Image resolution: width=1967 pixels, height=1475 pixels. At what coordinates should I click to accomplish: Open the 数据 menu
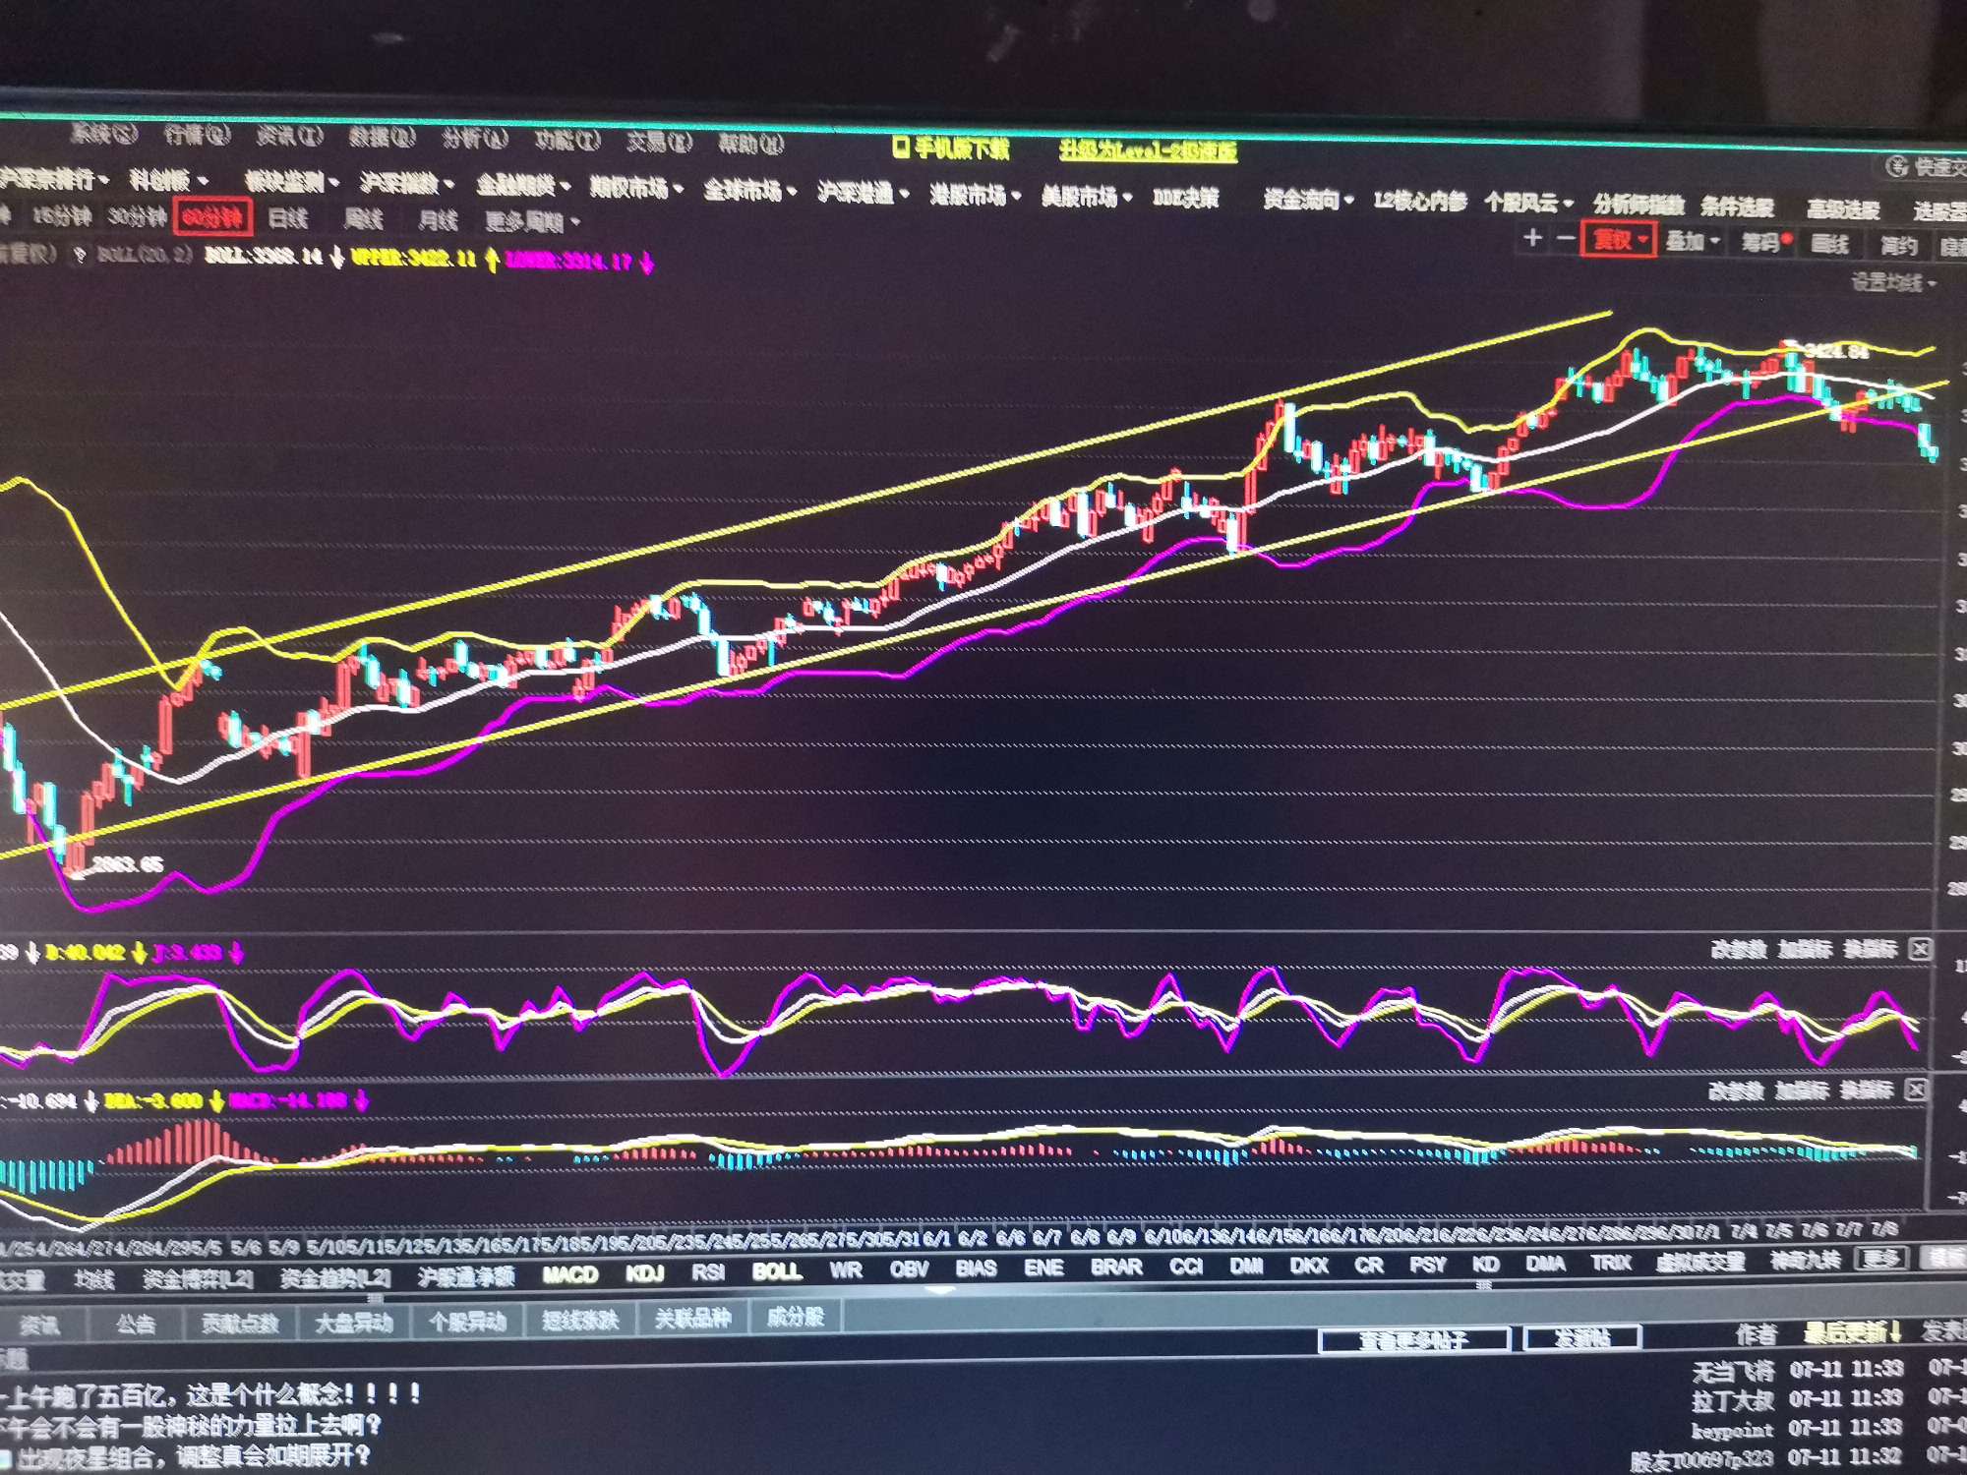click(383, 137)
